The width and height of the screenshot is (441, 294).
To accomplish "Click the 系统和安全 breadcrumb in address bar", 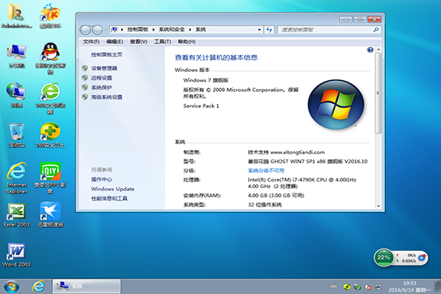I will coord(171,29).
